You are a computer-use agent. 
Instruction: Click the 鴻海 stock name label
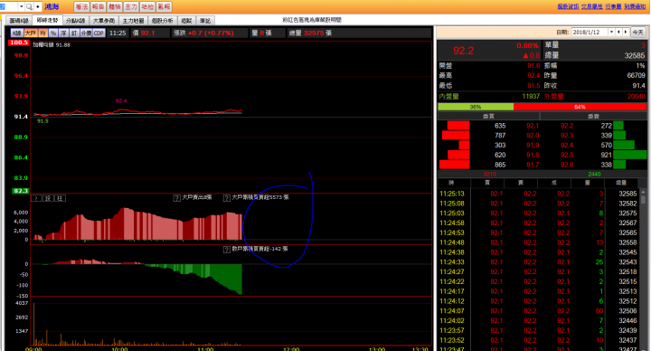click(52, 6)
